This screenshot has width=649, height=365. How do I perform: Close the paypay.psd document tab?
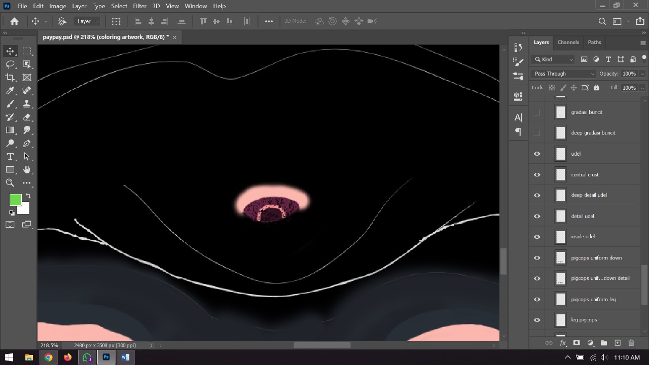coord(174,38)
